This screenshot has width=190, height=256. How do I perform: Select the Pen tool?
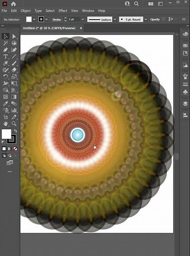coord(5,50)
